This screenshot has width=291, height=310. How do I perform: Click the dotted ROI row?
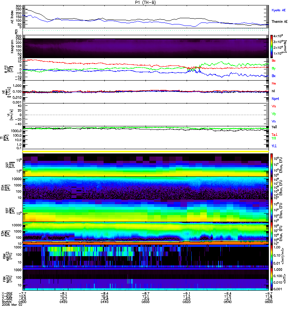coord(146,30)
